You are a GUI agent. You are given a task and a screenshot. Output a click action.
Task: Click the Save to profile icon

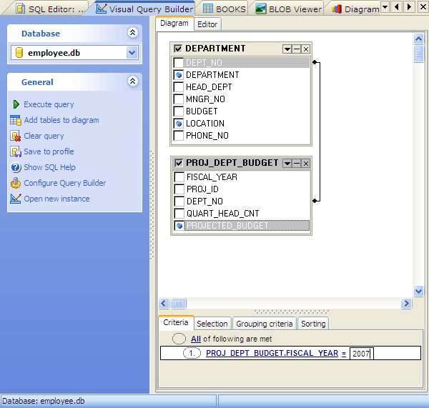coord(16,151)
